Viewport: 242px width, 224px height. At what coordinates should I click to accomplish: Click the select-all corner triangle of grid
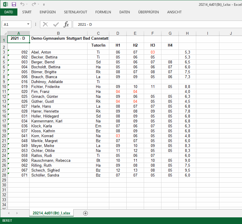[x=4, y=33]
